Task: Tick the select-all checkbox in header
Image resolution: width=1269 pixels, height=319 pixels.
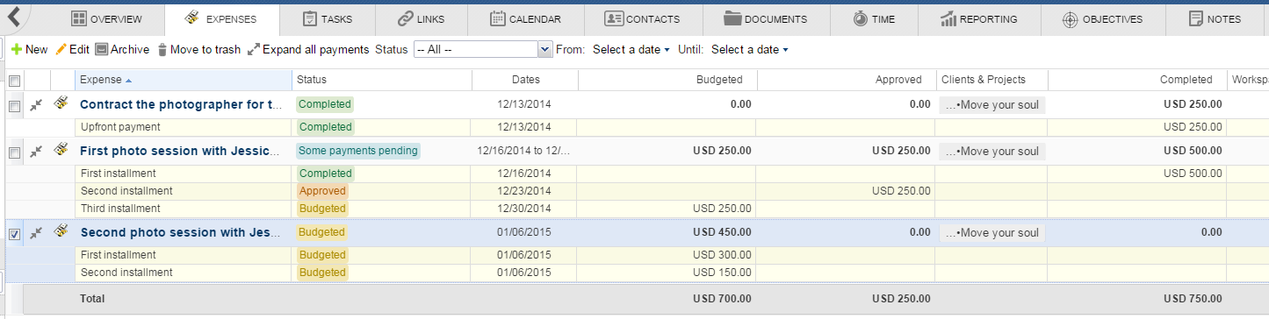Action: click(x=14, y=81)
